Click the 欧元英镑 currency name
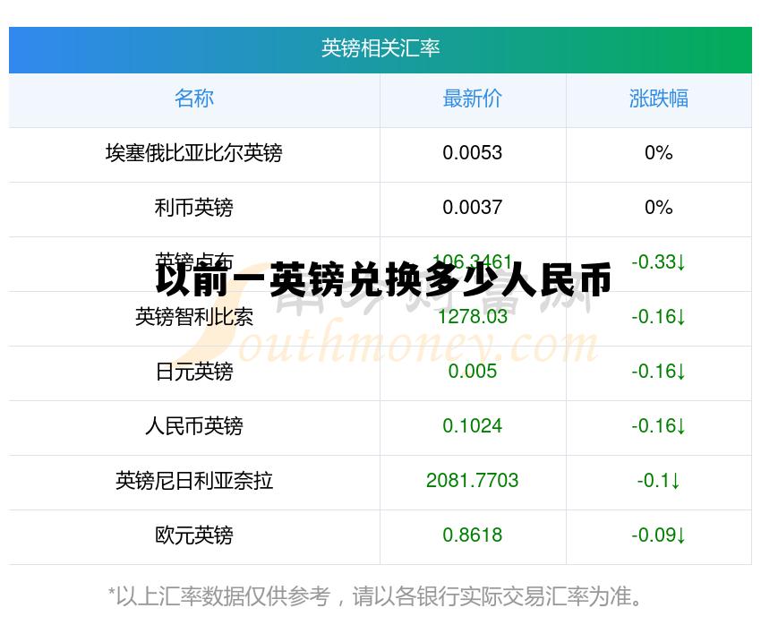761x625 pixels. (x=194, y=536)
